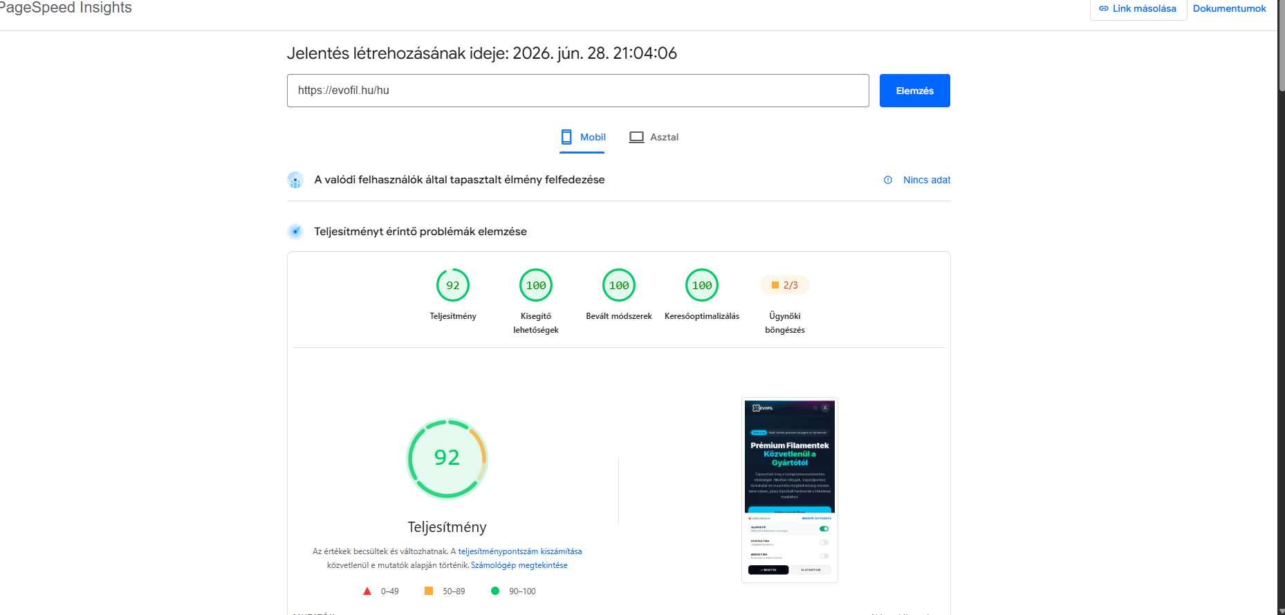Click the mobile phone icon

566,137
